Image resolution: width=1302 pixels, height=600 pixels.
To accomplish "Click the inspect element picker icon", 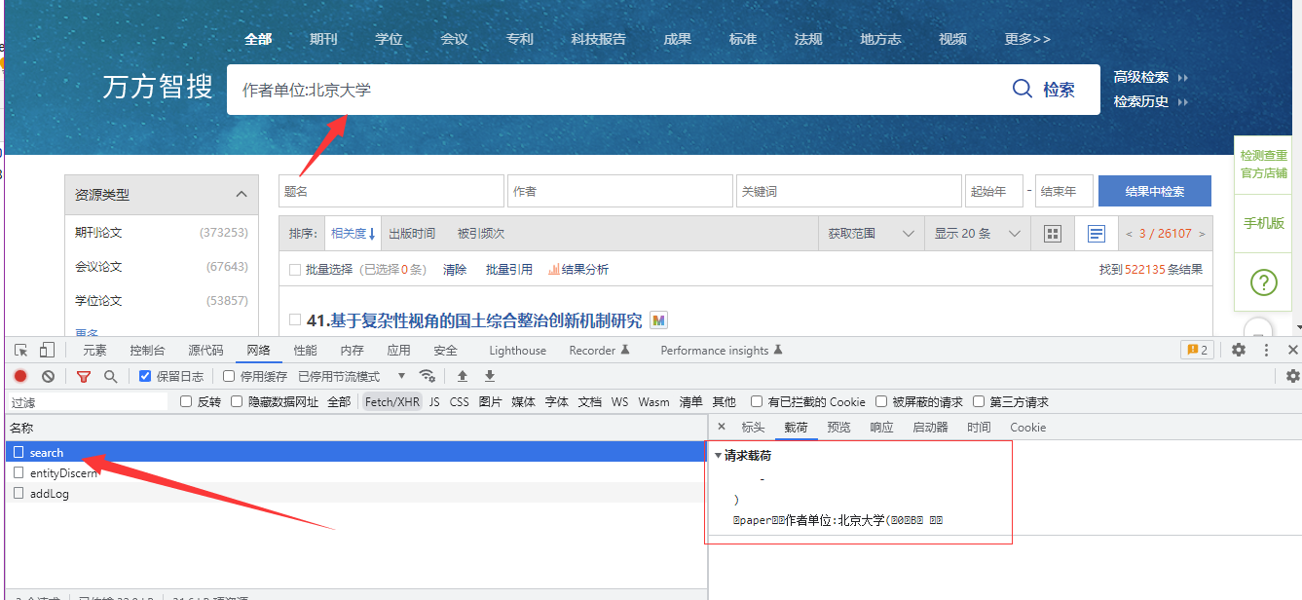I will [20, 350].
